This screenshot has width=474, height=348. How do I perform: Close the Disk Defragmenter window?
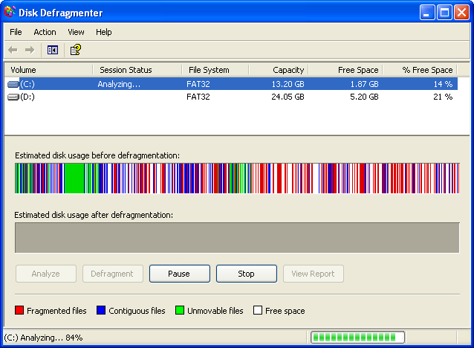(462, 13)
